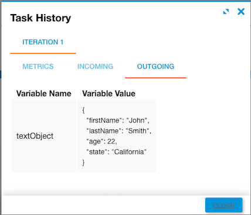Click the "California" value text
This screenshot has height=215, width=251.
click(x=129, y=152)
